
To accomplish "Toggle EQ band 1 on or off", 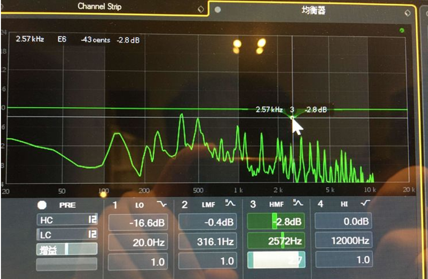I will click(x=115, y=205).
